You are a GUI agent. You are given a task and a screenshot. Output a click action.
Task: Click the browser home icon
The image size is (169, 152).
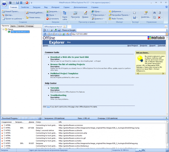pyautogui.click(x=68, y=34)
